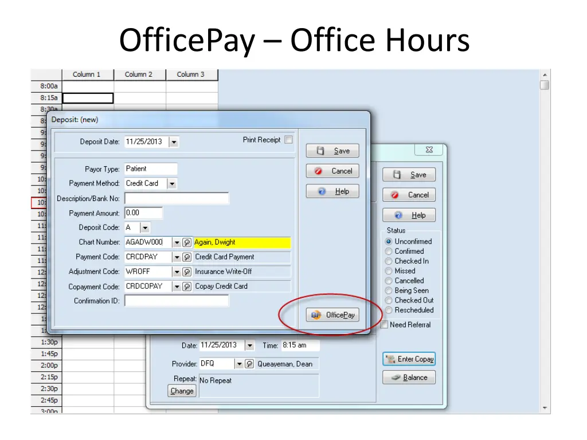Select the Column 3 header
Viewport: 587px width, 440px height.
tap(191, 74)
